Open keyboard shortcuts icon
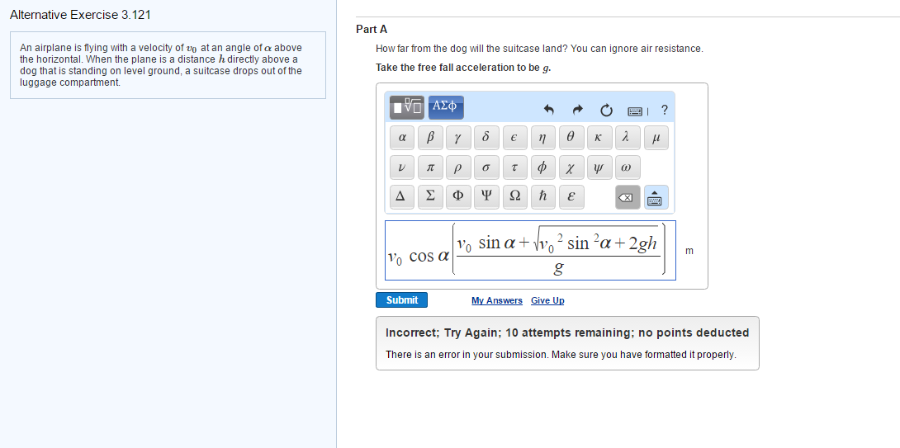 tap(636, 110)
